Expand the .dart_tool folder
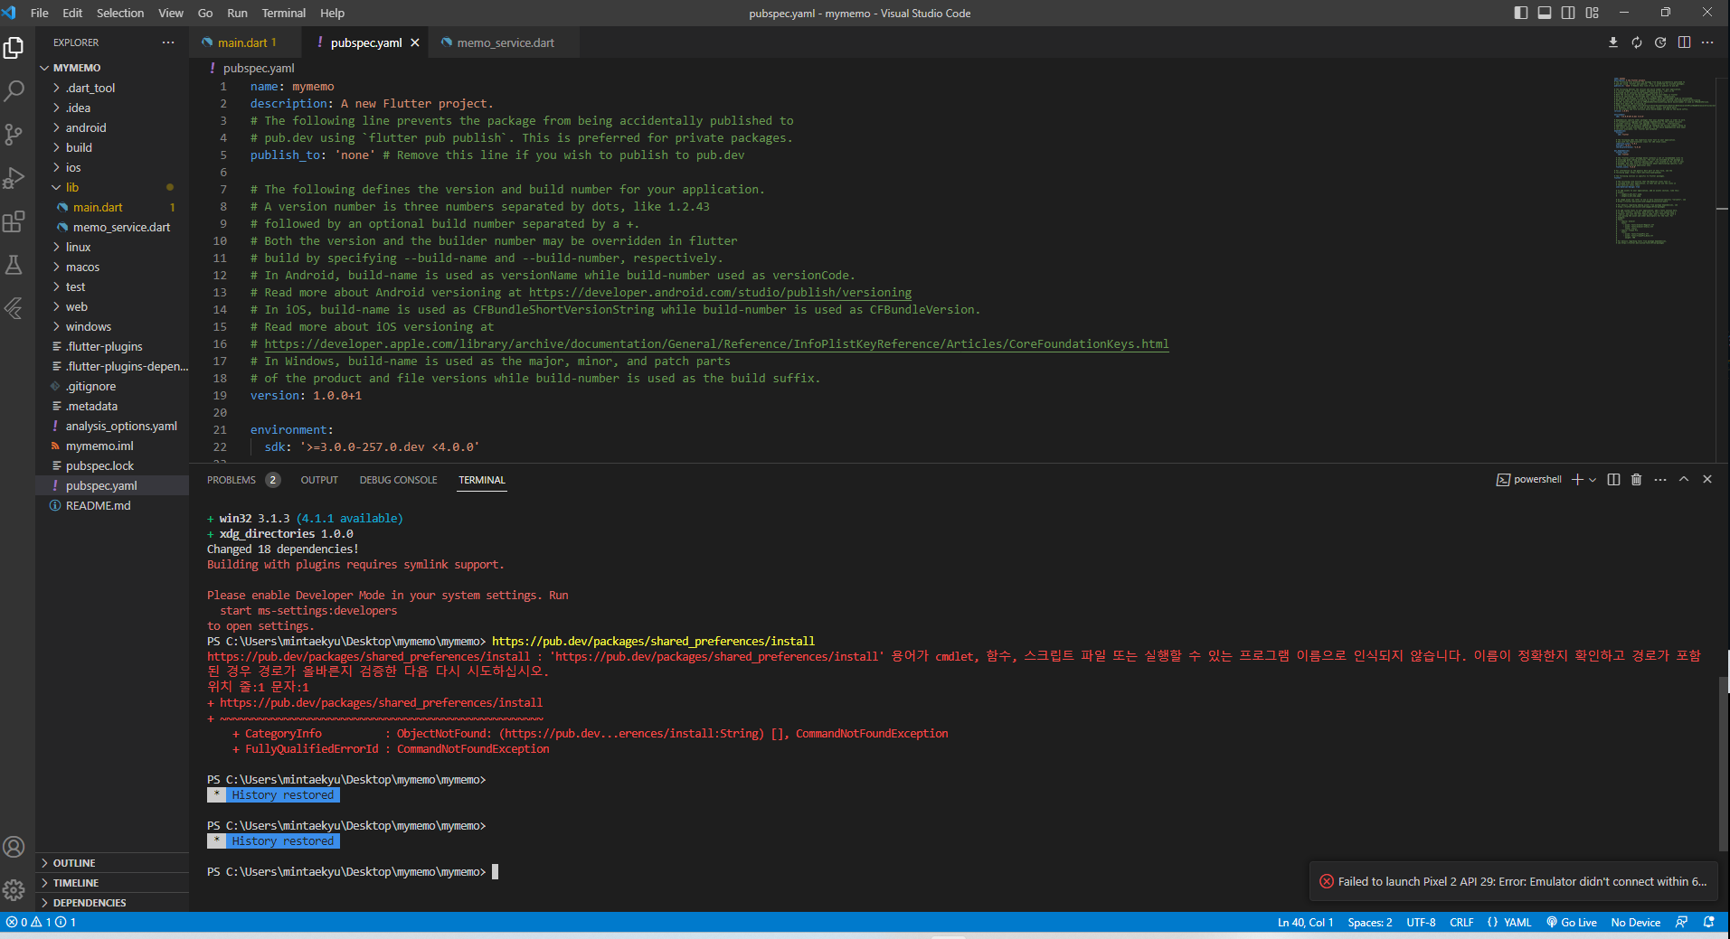The height and width of the screenshot is (939, 1730). tap(112, 88)
